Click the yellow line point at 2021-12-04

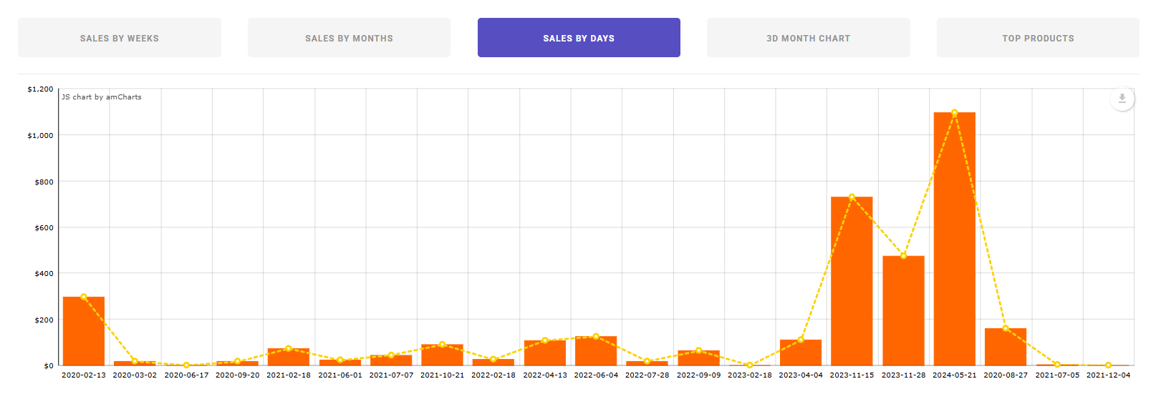pyautogui.click(x=1108, y=365)
